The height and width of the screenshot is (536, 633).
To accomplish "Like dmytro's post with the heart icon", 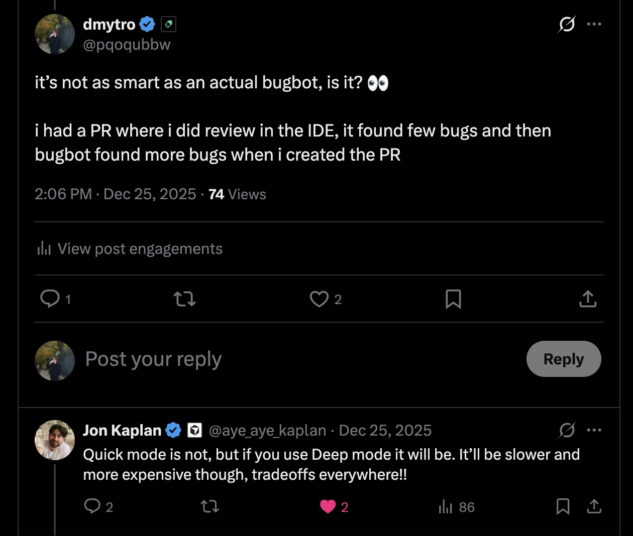I will 318,299.
